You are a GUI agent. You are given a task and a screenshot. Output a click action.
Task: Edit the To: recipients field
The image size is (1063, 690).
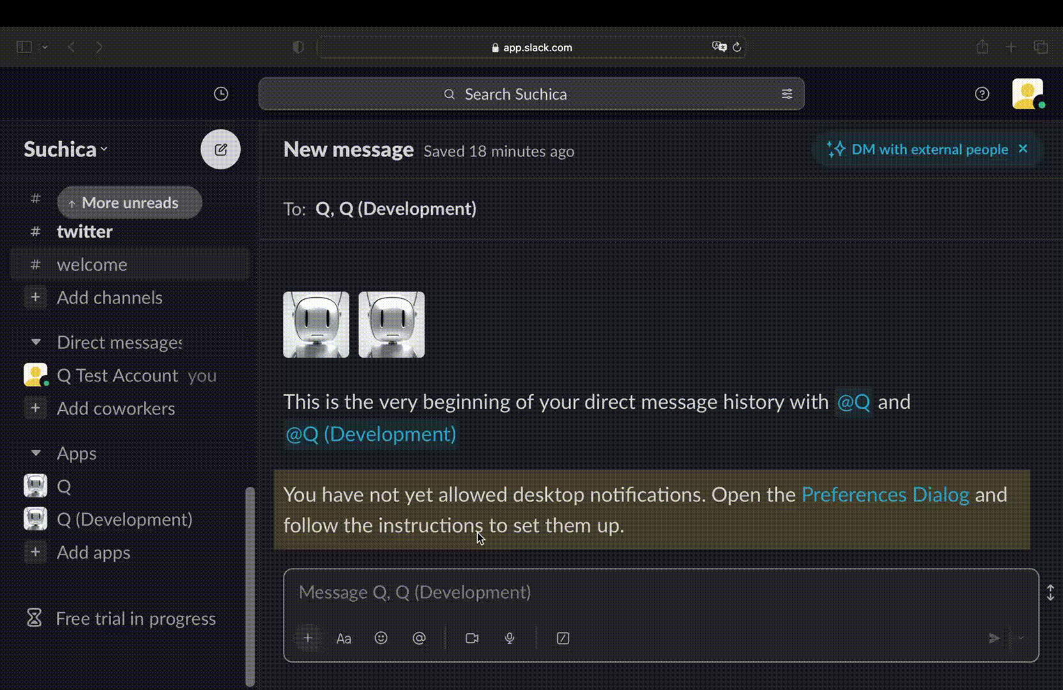(661, 209)
